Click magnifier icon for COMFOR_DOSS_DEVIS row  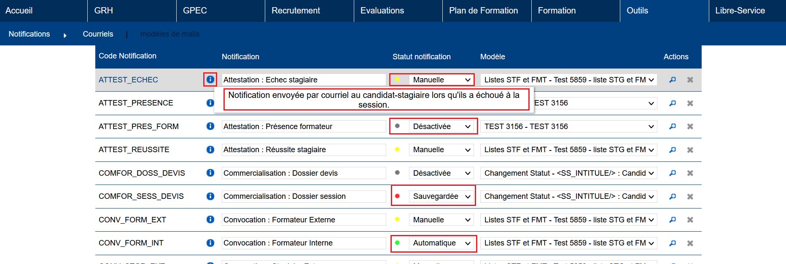tap(673, 173)
